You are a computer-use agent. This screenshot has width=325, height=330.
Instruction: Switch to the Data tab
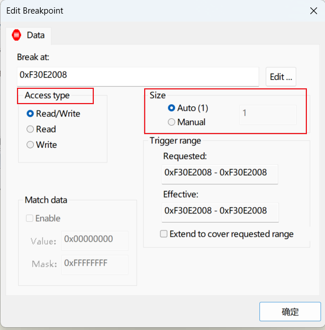tap(28, 35)
